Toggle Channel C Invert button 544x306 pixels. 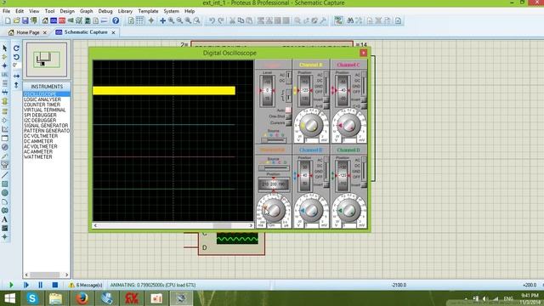pos(364,100)
